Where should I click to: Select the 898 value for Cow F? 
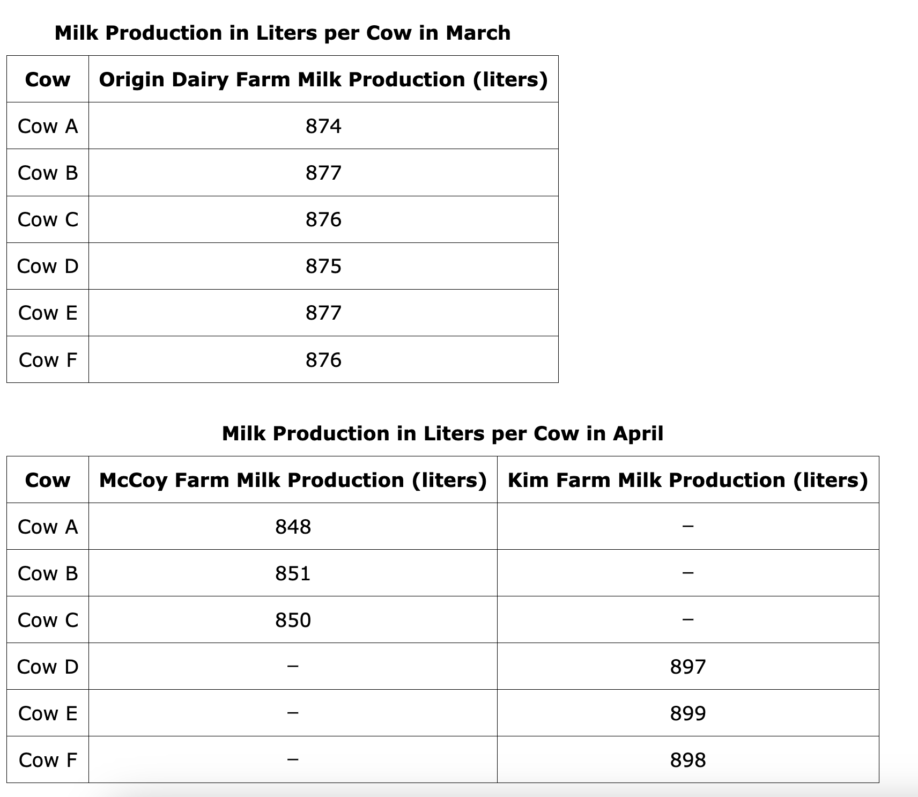tap(687, 760)
